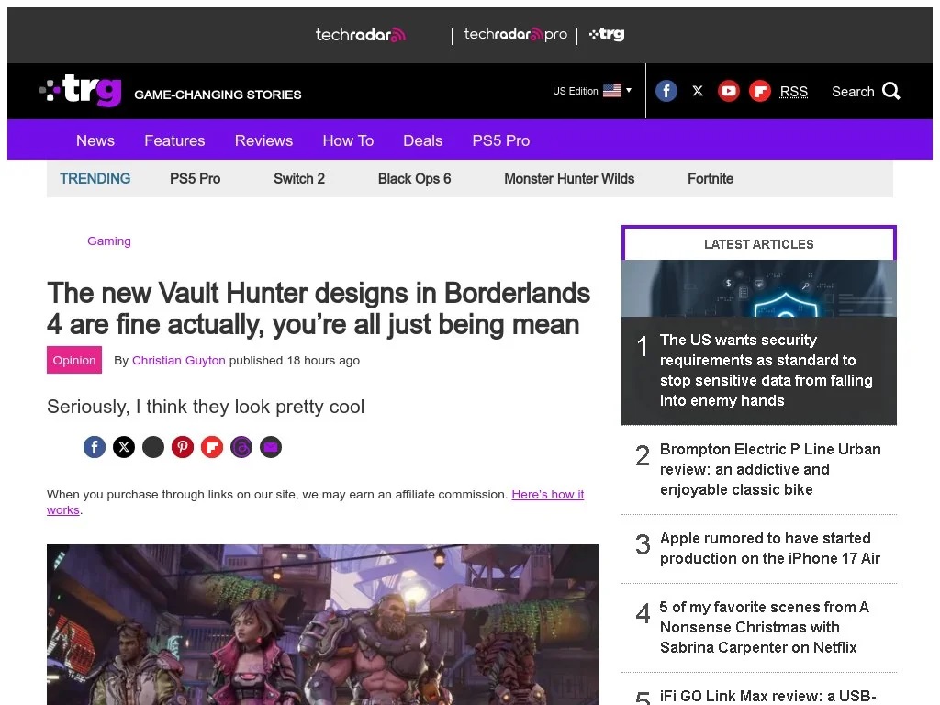Open the How To menu item
The width and height of the screenshot is (940, 705).
(x=348, y=140)
